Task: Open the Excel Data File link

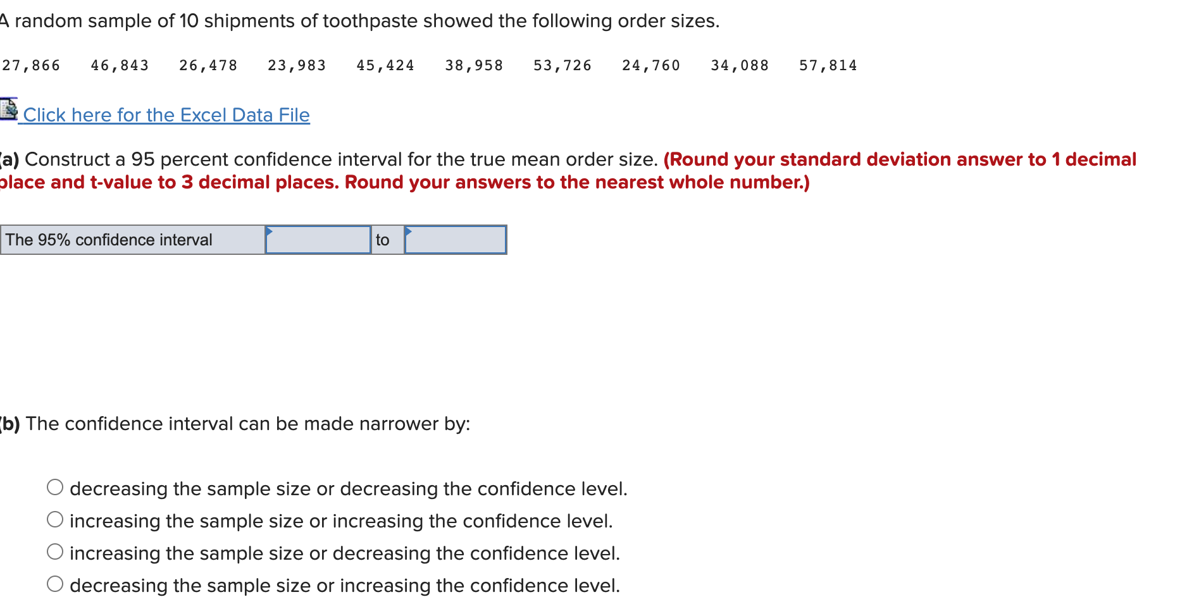Action: 166,115
